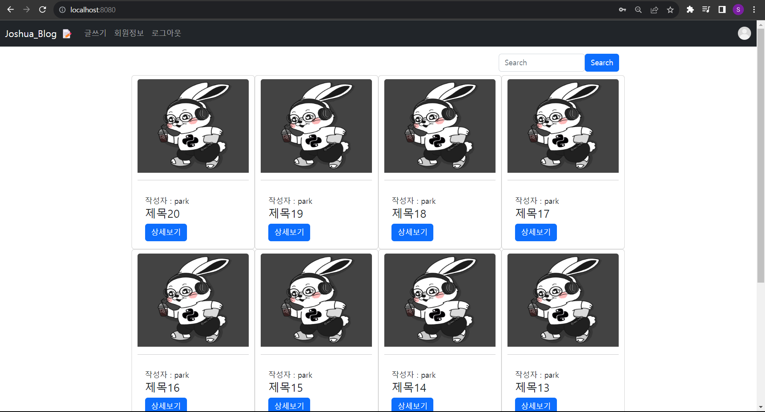Click the rabbit thumbnail of 제목19

coord(316,126)
